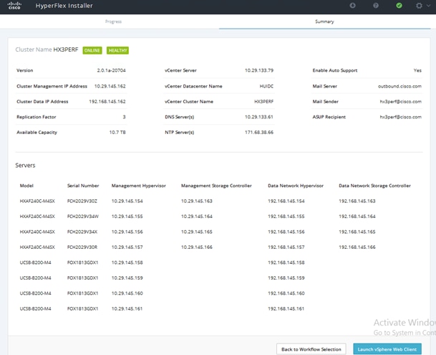Click the Cisco logo icon
This screenshot has width=436, height=355.
click(x=14, y=6)
